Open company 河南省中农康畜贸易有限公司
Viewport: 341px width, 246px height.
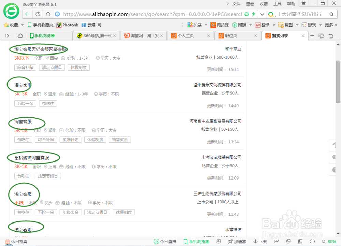pos(215,121)
